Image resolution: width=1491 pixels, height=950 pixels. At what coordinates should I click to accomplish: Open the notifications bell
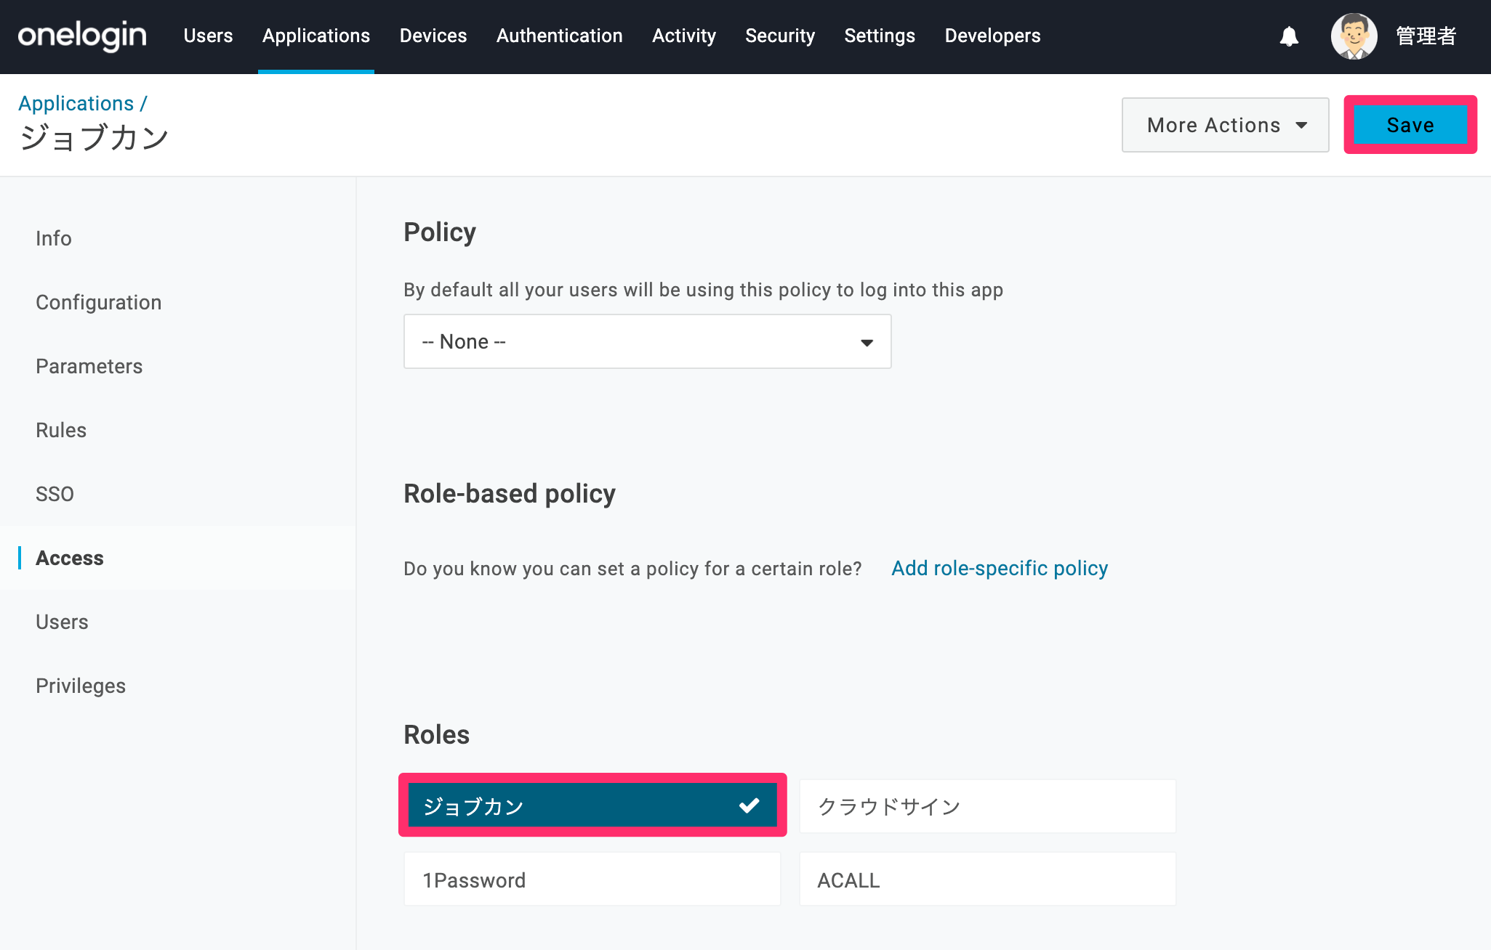pyautogui.click(x=1289, y=36)
